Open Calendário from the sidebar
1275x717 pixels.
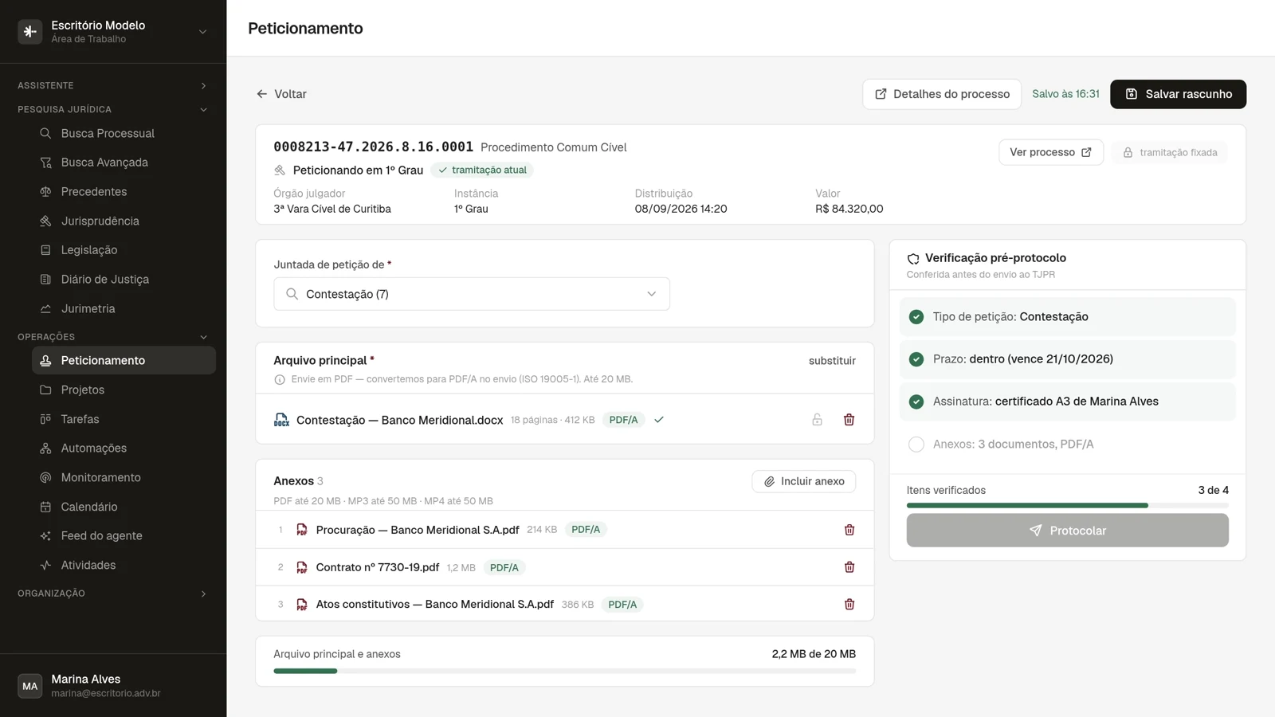point(124,507)
